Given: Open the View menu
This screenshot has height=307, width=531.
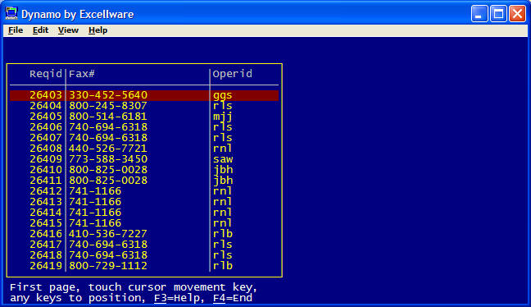Looking at the screenshot, I should (x=68, y=30).
